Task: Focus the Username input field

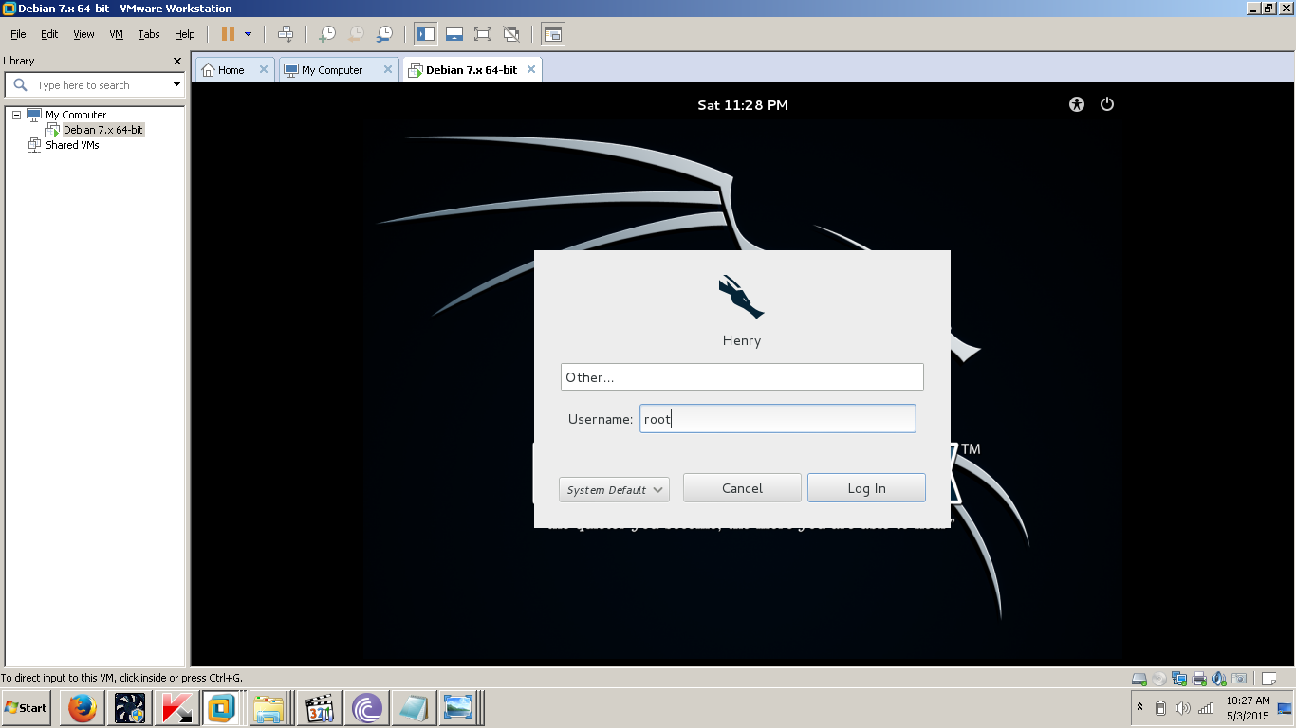Action: [778, 419]
